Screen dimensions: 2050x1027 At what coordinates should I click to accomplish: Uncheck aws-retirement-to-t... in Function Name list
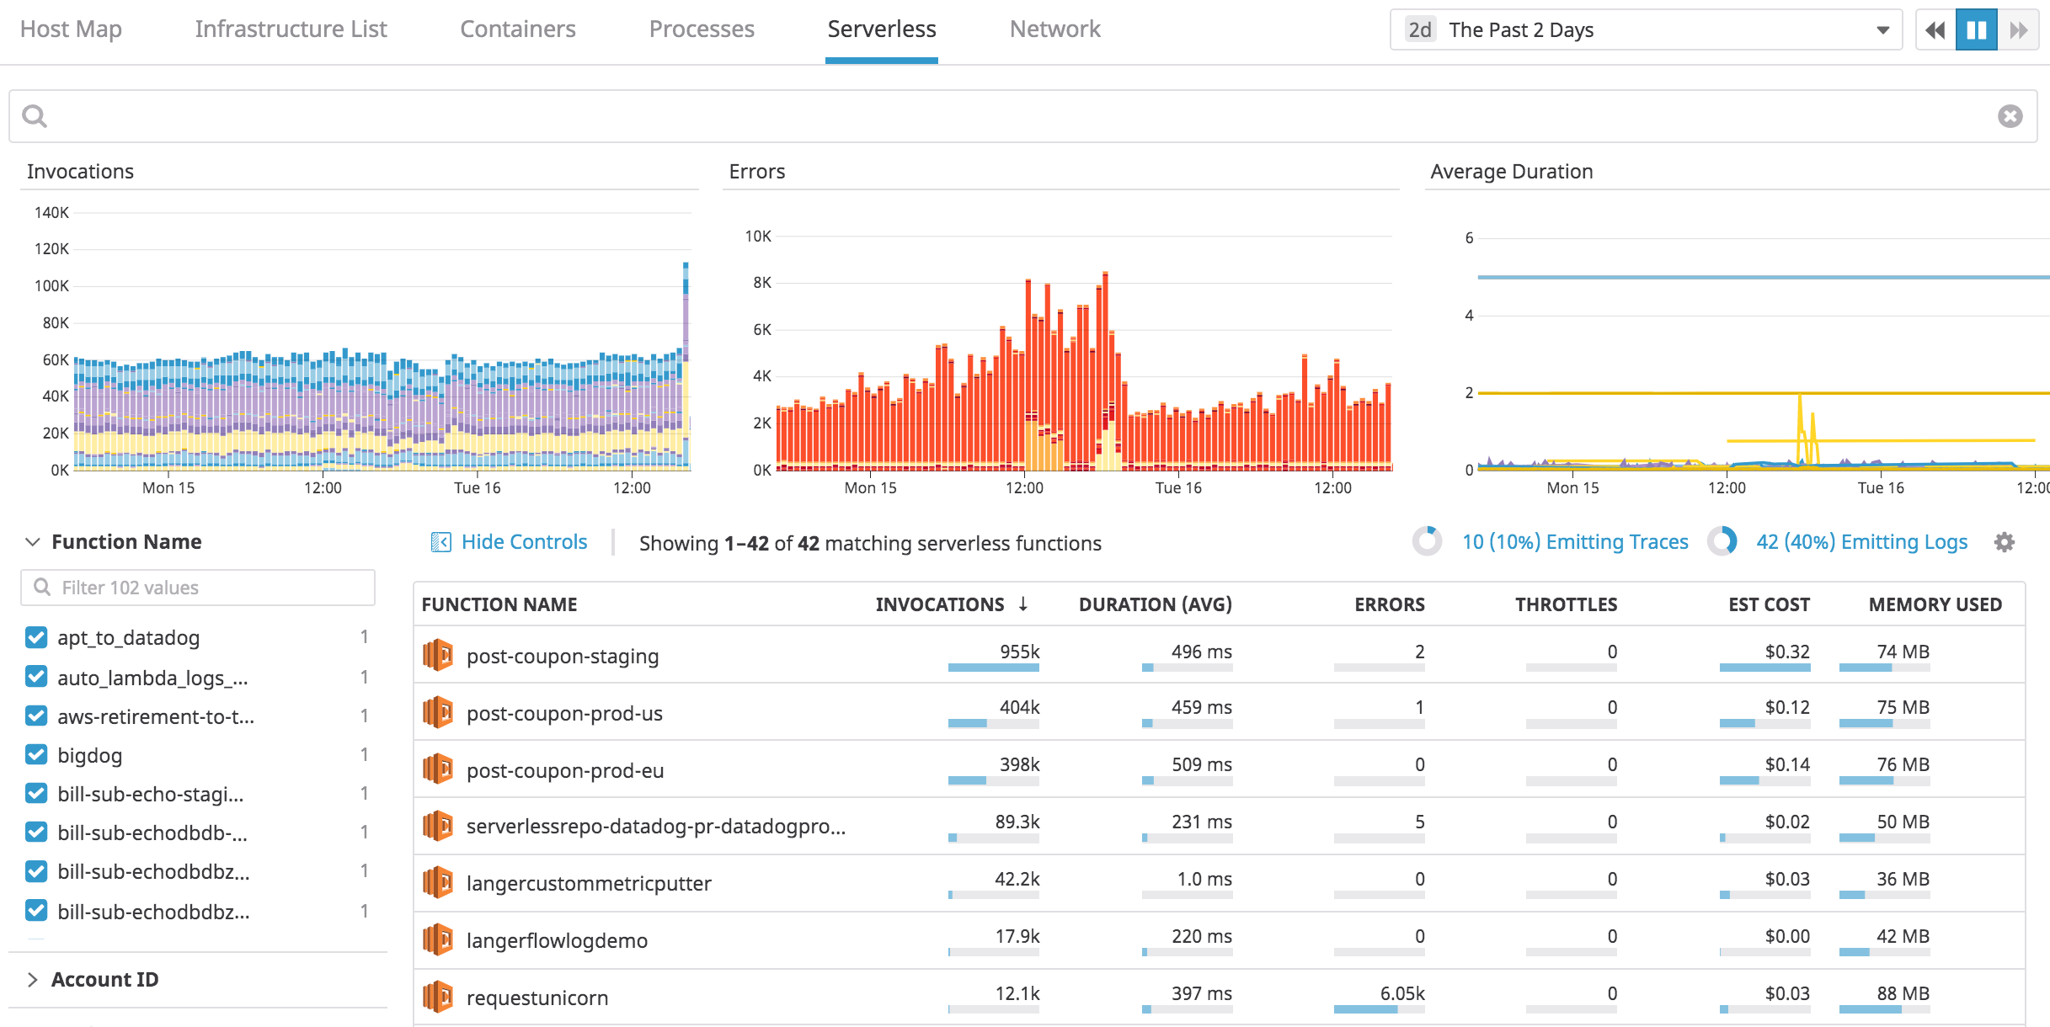[35, 716]
